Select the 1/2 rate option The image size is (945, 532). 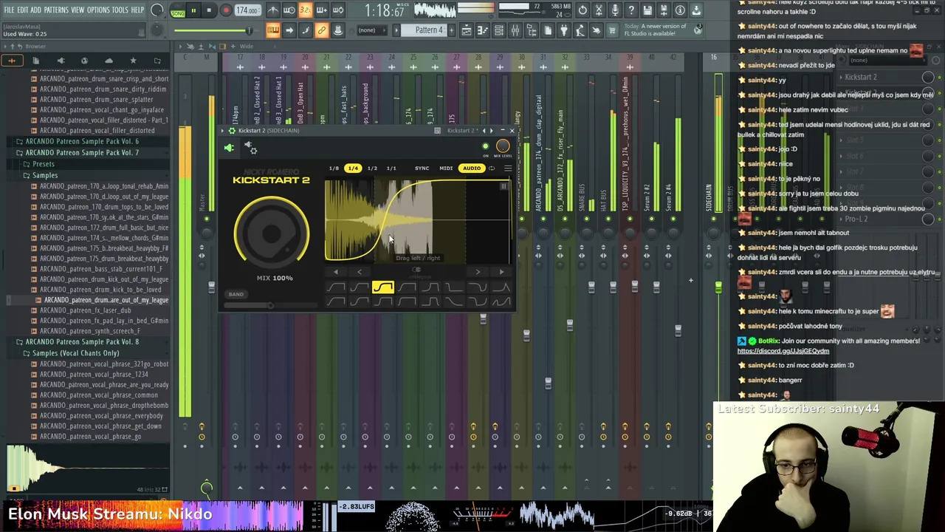pos(372,168)
